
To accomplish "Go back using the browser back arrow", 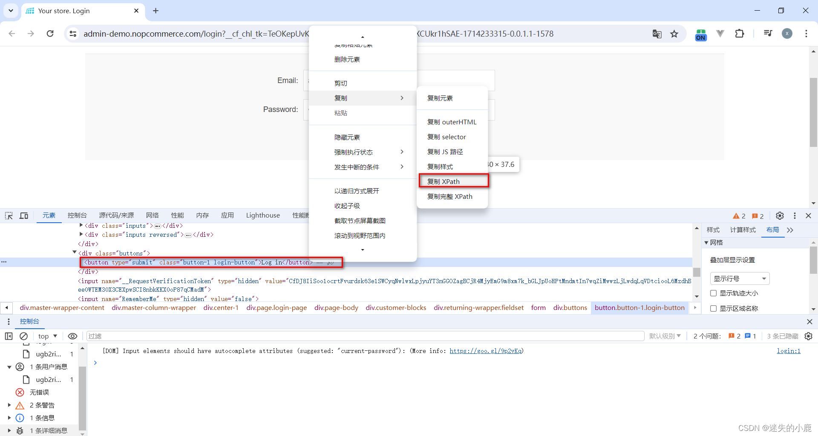I will [12, 34].
